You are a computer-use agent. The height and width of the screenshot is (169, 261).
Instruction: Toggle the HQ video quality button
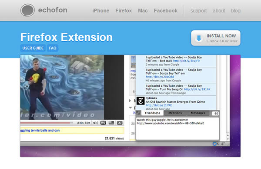coord(103,123)
